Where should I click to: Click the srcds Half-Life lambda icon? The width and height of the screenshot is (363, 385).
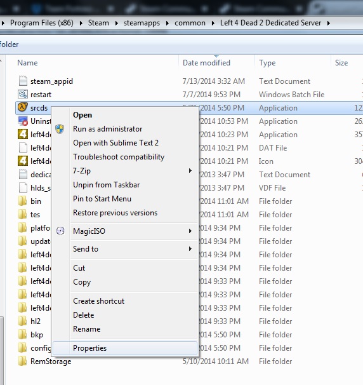[23, 107]
